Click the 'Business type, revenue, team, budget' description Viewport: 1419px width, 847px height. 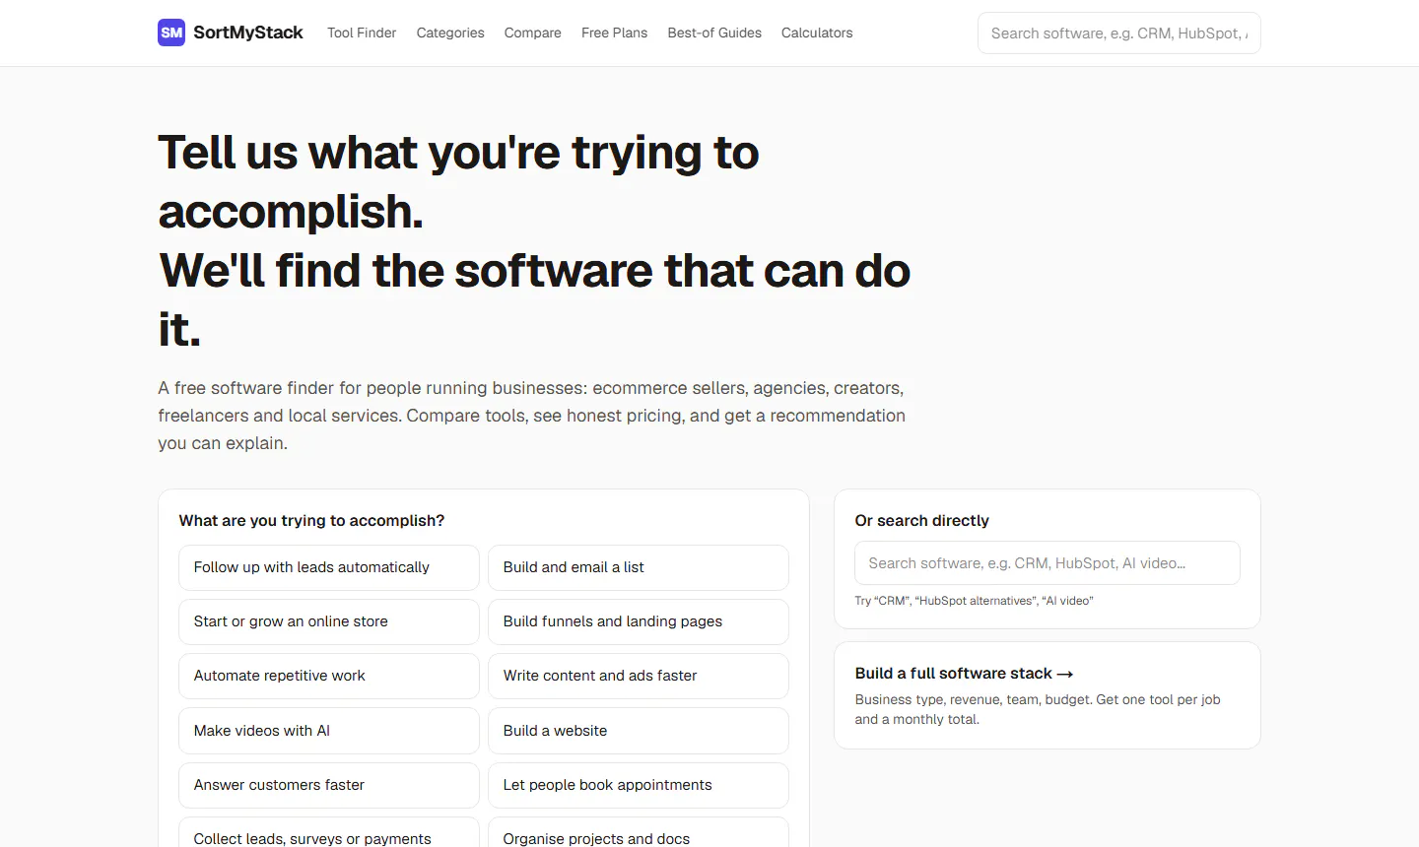pos(1038,709)
